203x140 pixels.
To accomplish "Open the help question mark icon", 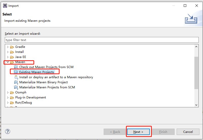I will tap(8, 131).
